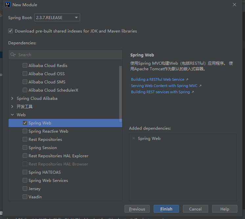Enable Spring Reactive Web checkbox
Image resolution: width=245 pixels, height=219 pixels.
(x=25, y=131)
